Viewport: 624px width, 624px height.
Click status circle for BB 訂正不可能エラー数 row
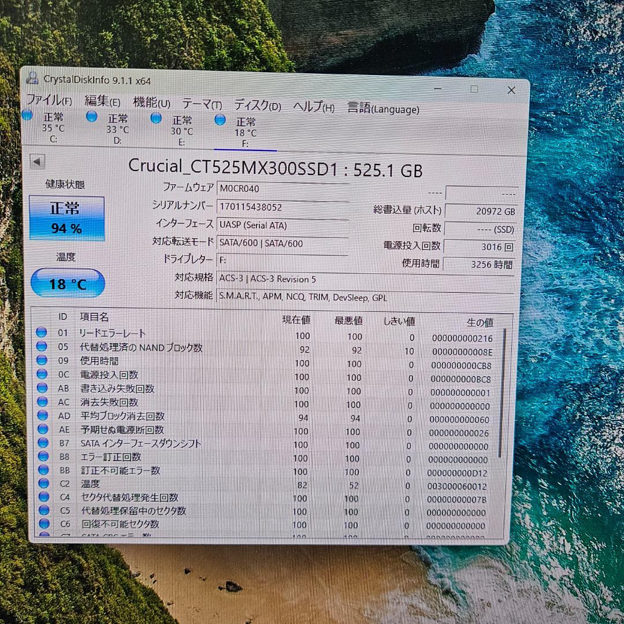[43, 470]
